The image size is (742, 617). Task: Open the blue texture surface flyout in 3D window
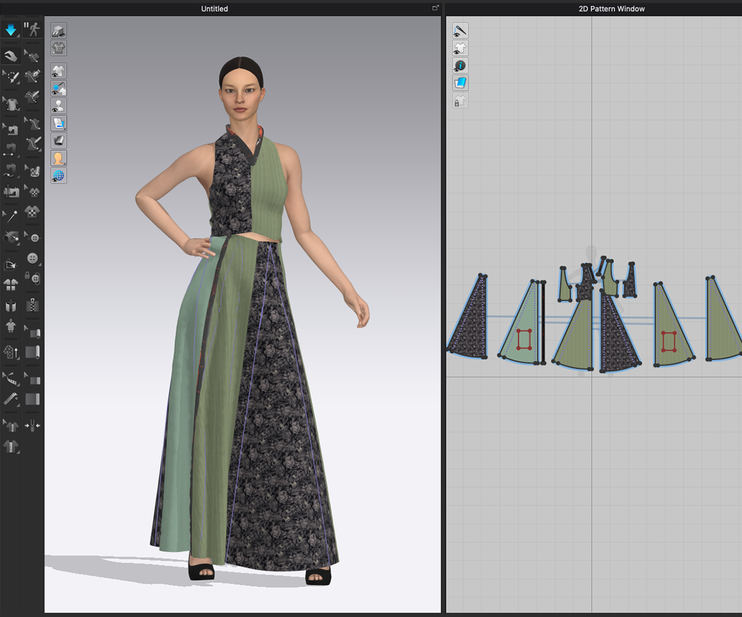(59, 123)
